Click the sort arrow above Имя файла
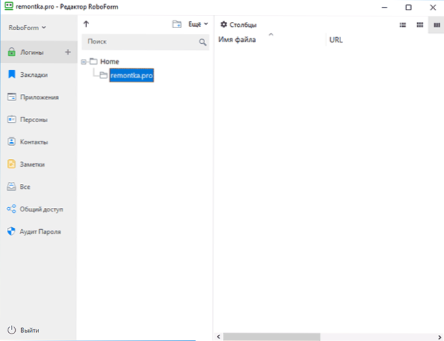Screen dimensions: 444x341 (x=271, y=34)
